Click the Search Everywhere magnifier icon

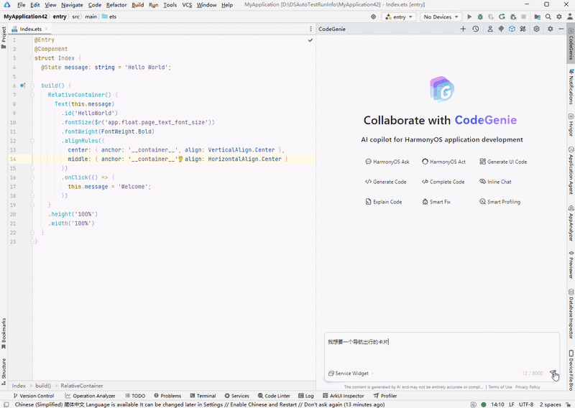tap(548, 17)
